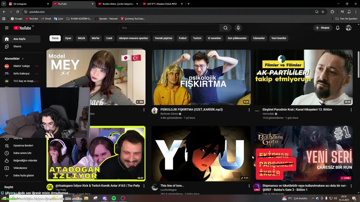This screenshot has width=360, height=202.
Task: Click the search magnifier button
Action: click(x=226, y=28)
